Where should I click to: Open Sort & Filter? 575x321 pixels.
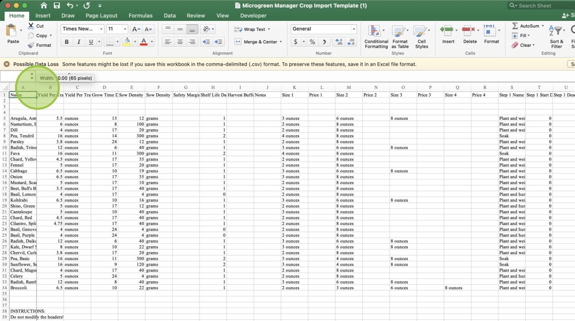(x=557, y=37)
